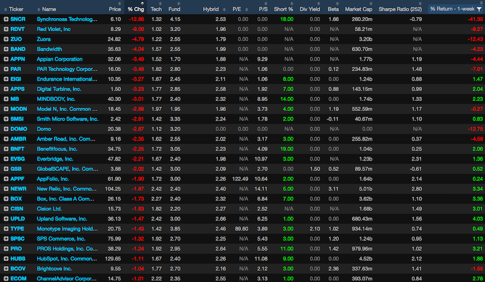
Task: Open Zuora company link
Action: click(44, 39)
